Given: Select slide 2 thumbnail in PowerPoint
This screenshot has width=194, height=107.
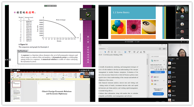Looking at the screenshot, I should tap(17, 91).
